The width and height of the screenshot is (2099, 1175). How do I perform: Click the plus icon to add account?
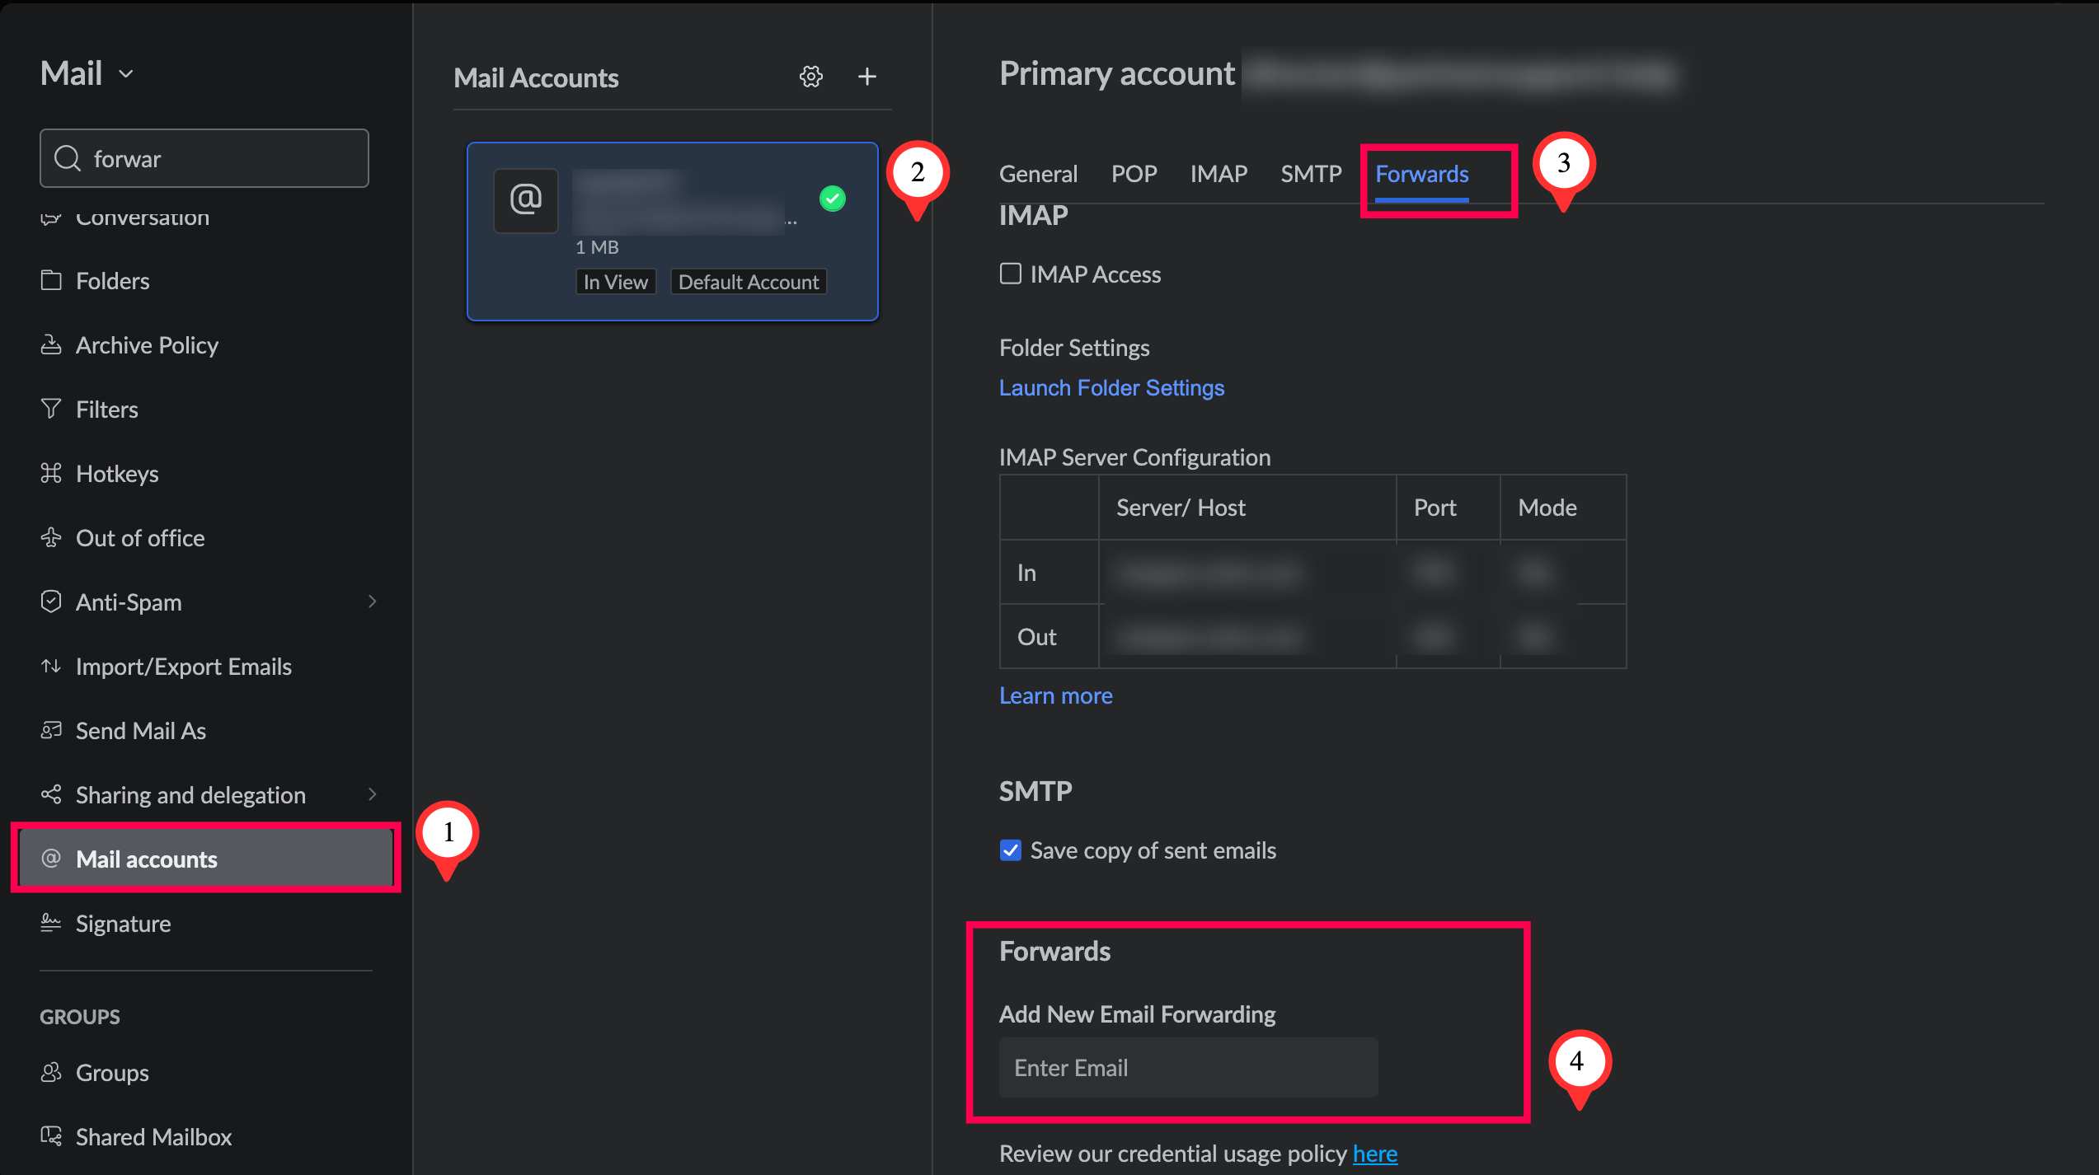point(866,77)
